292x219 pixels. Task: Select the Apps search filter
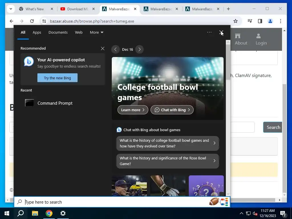[37, 33]
